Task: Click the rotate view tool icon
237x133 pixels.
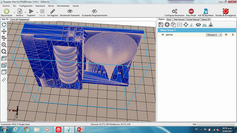Action: 4,25
